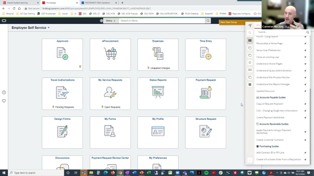Switch to RECONNECT 2022 Speakers tab
Screen dimensions: 314x176
99,3
